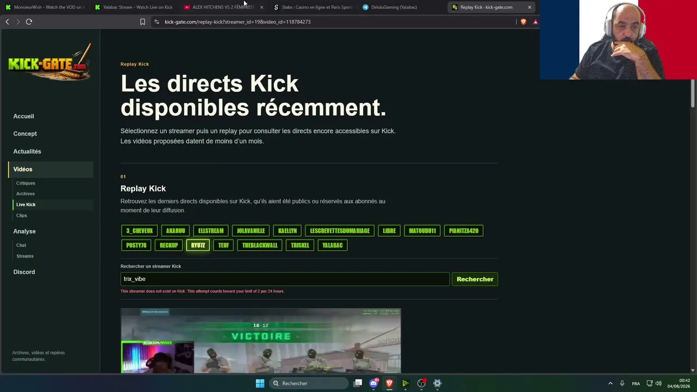This screenshot has width=697, height=392.
Task: Select streamer TRISKEL
Action: [x=300, y=246]
